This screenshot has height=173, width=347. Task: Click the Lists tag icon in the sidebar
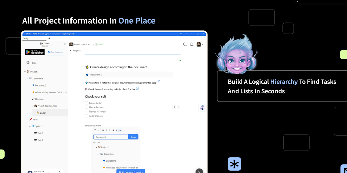pos(28,63)
